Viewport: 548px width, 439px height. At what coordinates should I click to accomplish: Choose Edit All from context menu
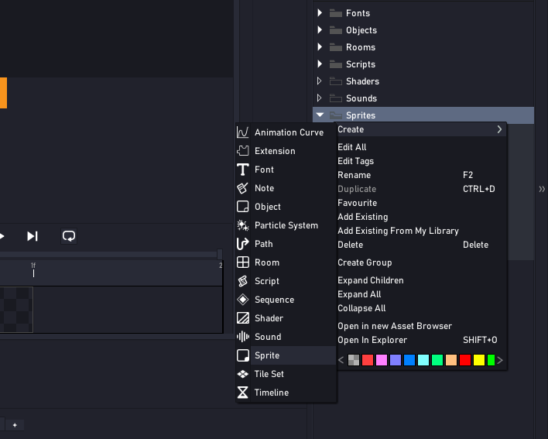pyautogui.click(x=352, y=147)
